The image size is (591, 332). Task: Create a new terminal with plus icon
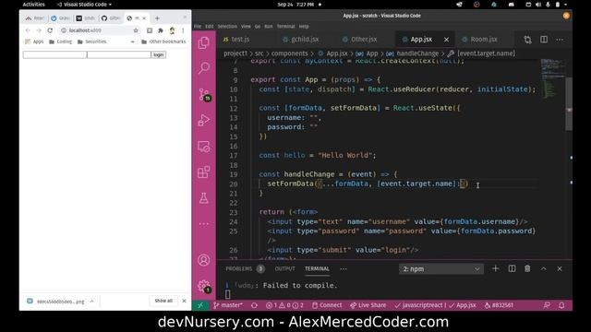coord(495,268)
